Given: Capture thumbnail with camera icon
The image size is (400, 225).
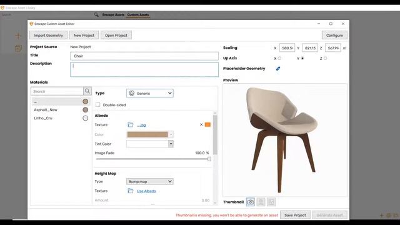Looking at the screenshot, I should [x=251, y=202].
